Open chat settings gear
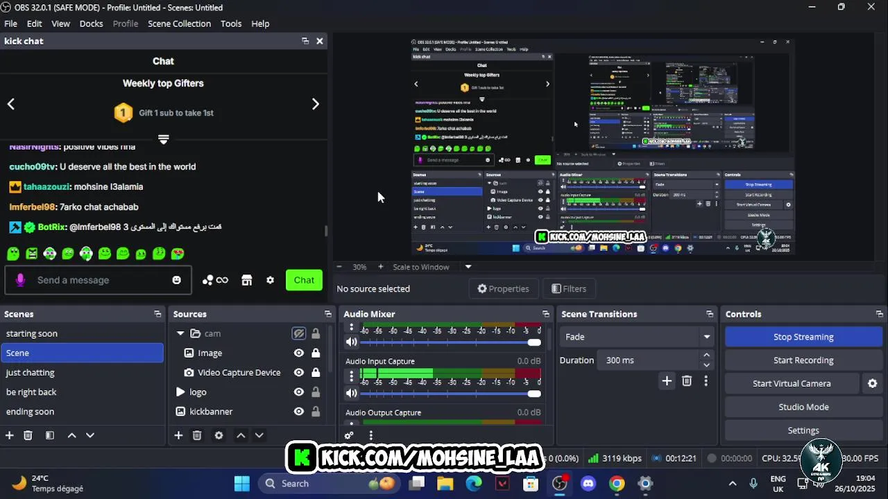The height and width of the screenshot is (499, 888). click(x=271, y=280)
